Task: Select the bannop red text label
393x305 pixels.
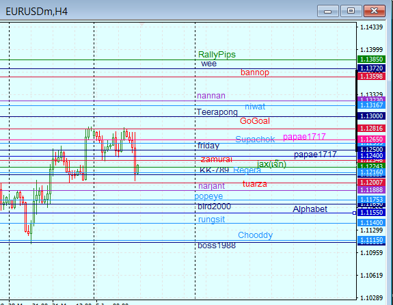Action: (x=255, y=72)
